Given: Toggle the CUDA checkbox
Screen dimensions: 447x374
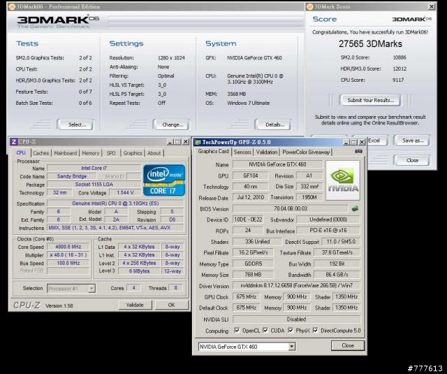Looking at the screenshot, I should [265, 330].
